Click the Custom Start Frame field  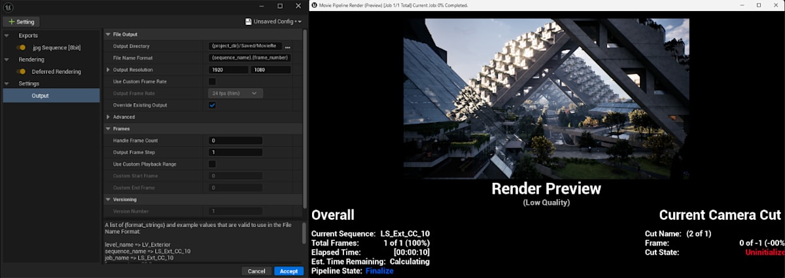click(235, 176)
